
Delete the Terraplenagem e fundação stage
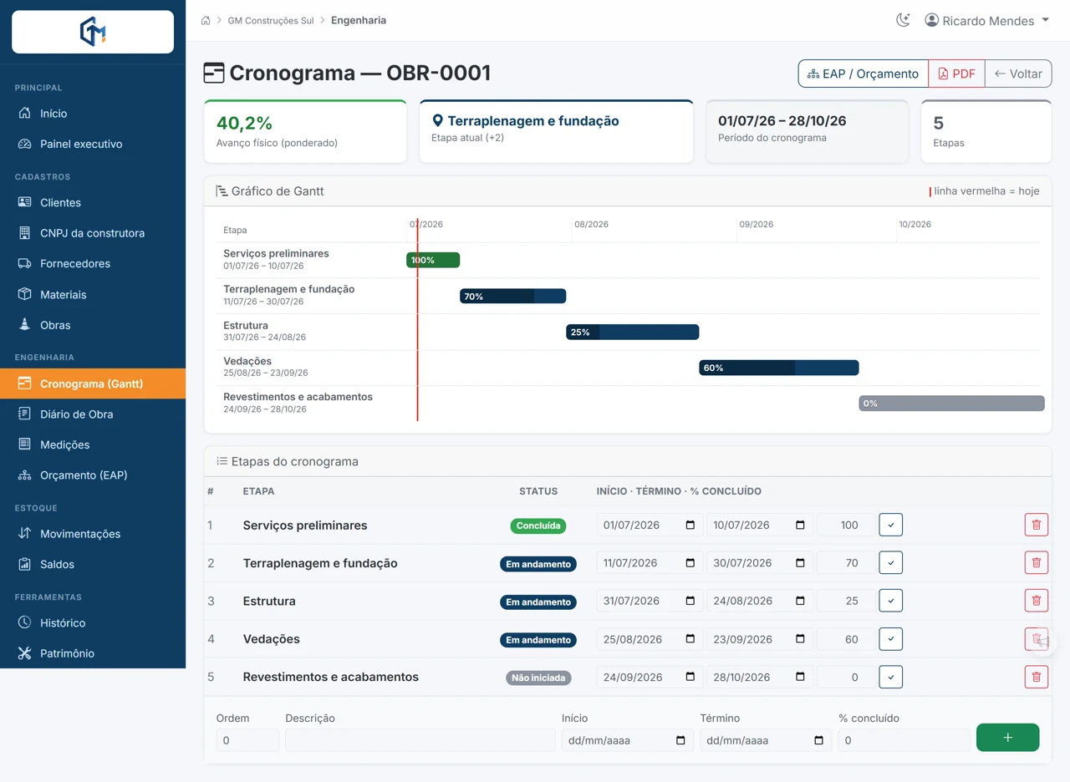coord(1037,563)
